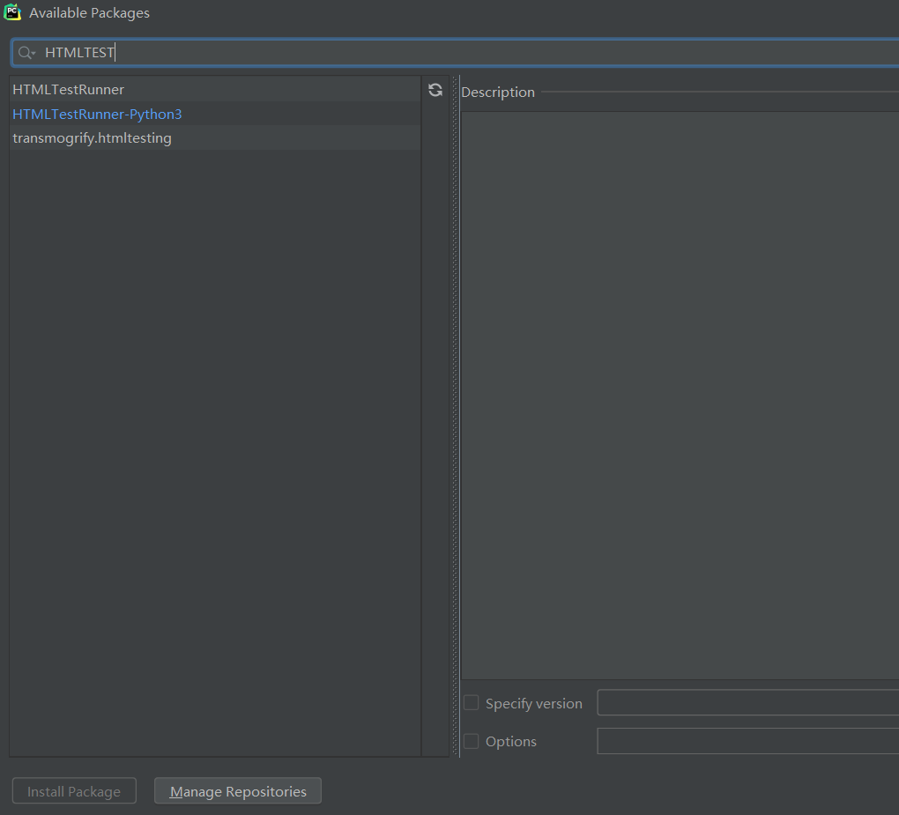Select the transmogrify.htmltesting package
Viewport: 899px width, 815px height.
pos(92,137)
